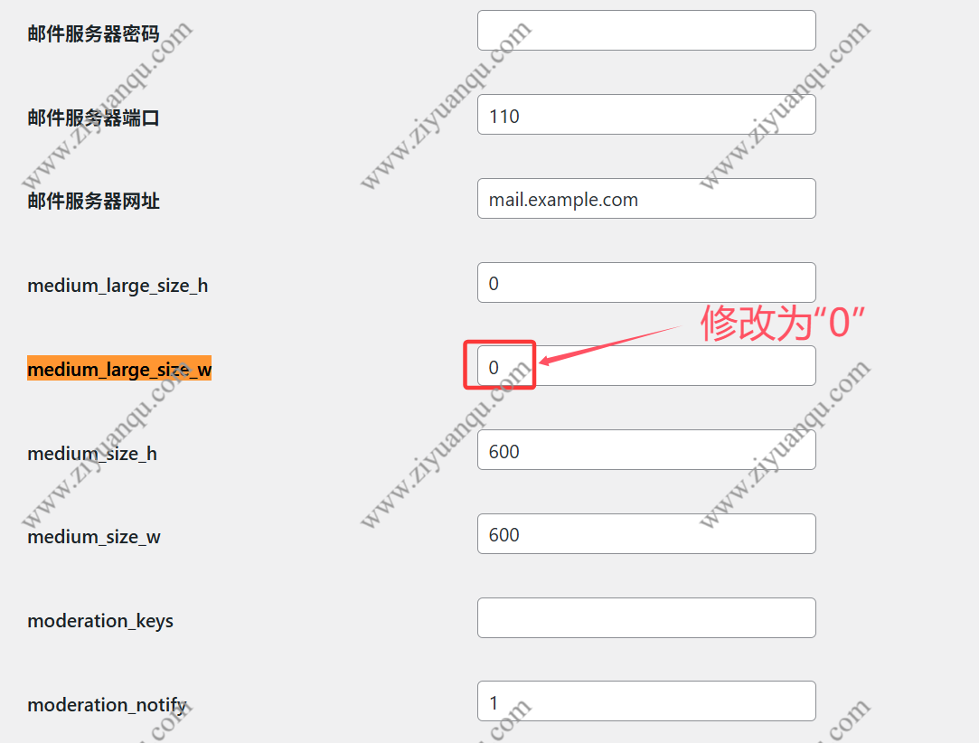979x743 pixels.
Task: Click the 邮件服务器密码 setting label
Action: (x=93, y=33)
